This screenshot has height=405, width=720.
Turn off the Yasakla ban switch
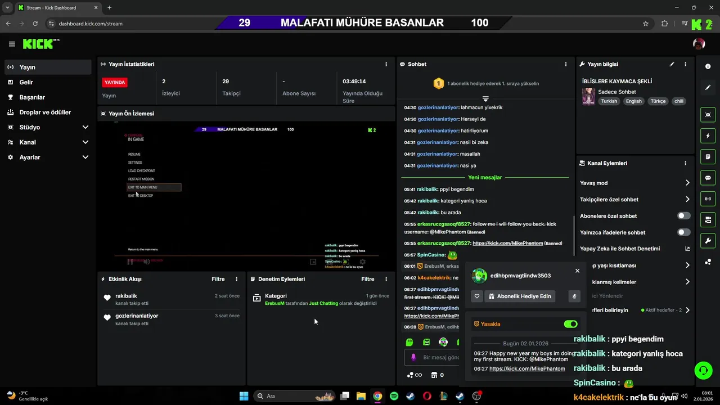[570, 324]
